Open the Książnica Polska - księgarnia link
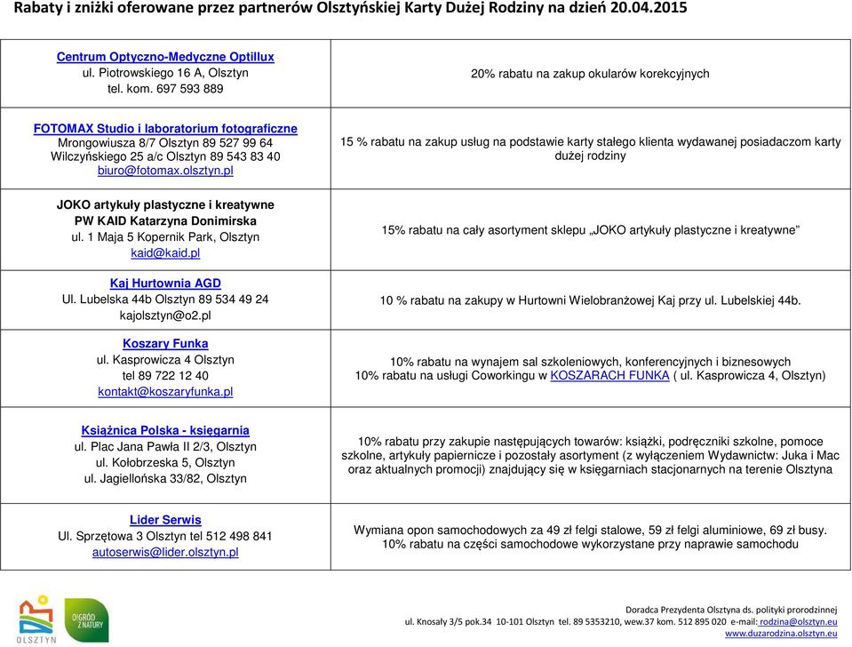Screen dimensions: 852x647 point(165,431)
